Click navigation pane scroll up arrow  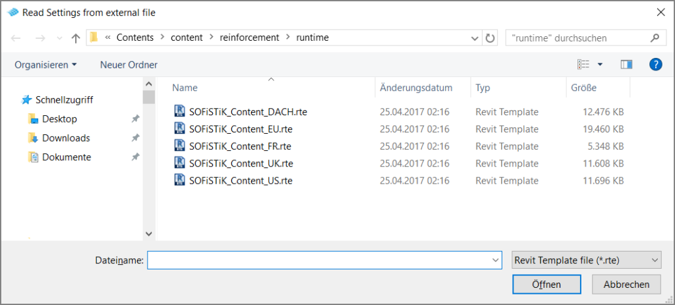click(149, 84)
